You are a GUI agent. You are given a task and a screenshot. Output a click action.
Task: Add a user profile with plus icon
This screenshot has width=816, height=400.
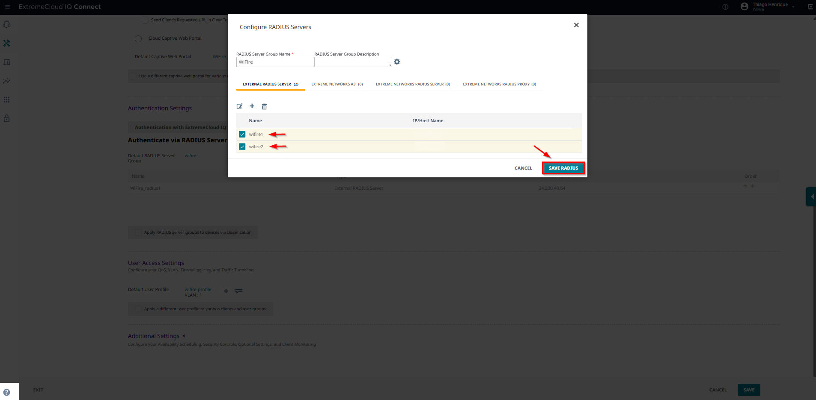coord(226,291)
